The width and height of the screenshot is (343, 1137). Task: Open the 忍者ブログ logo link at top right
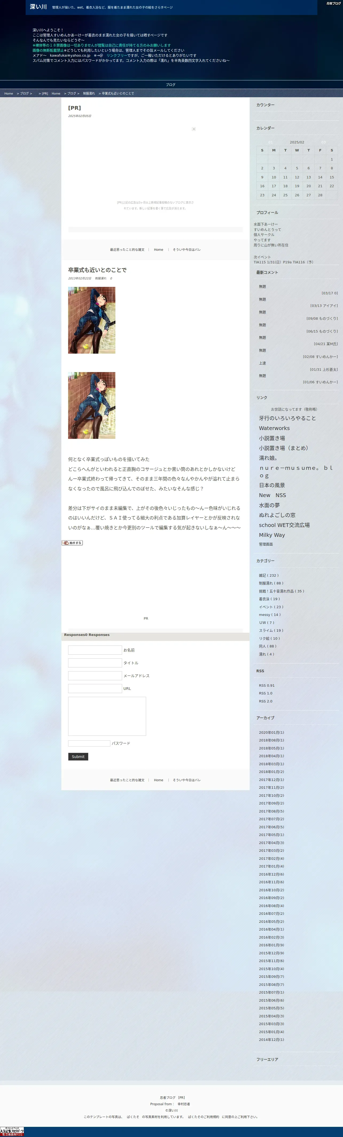point(333,3)
